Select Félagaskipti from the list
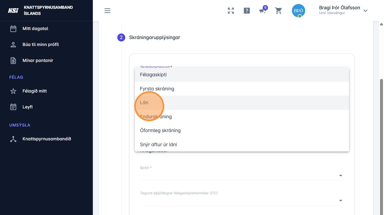This screenshot has height=215, width=384. (x=242, y=75)
